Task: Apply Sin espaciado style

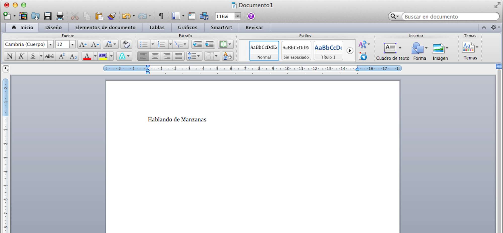Action: pos(296,51)
